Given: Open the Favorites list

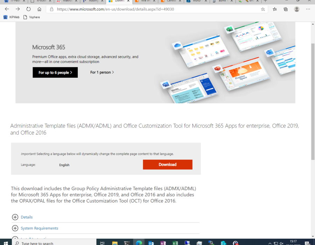Looking at the screenshot, I should (275, 9).
